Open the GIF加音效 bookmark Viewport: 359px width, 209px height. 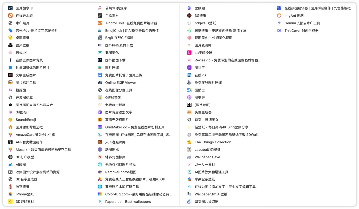pyautogui.click(x=113, y=98)
